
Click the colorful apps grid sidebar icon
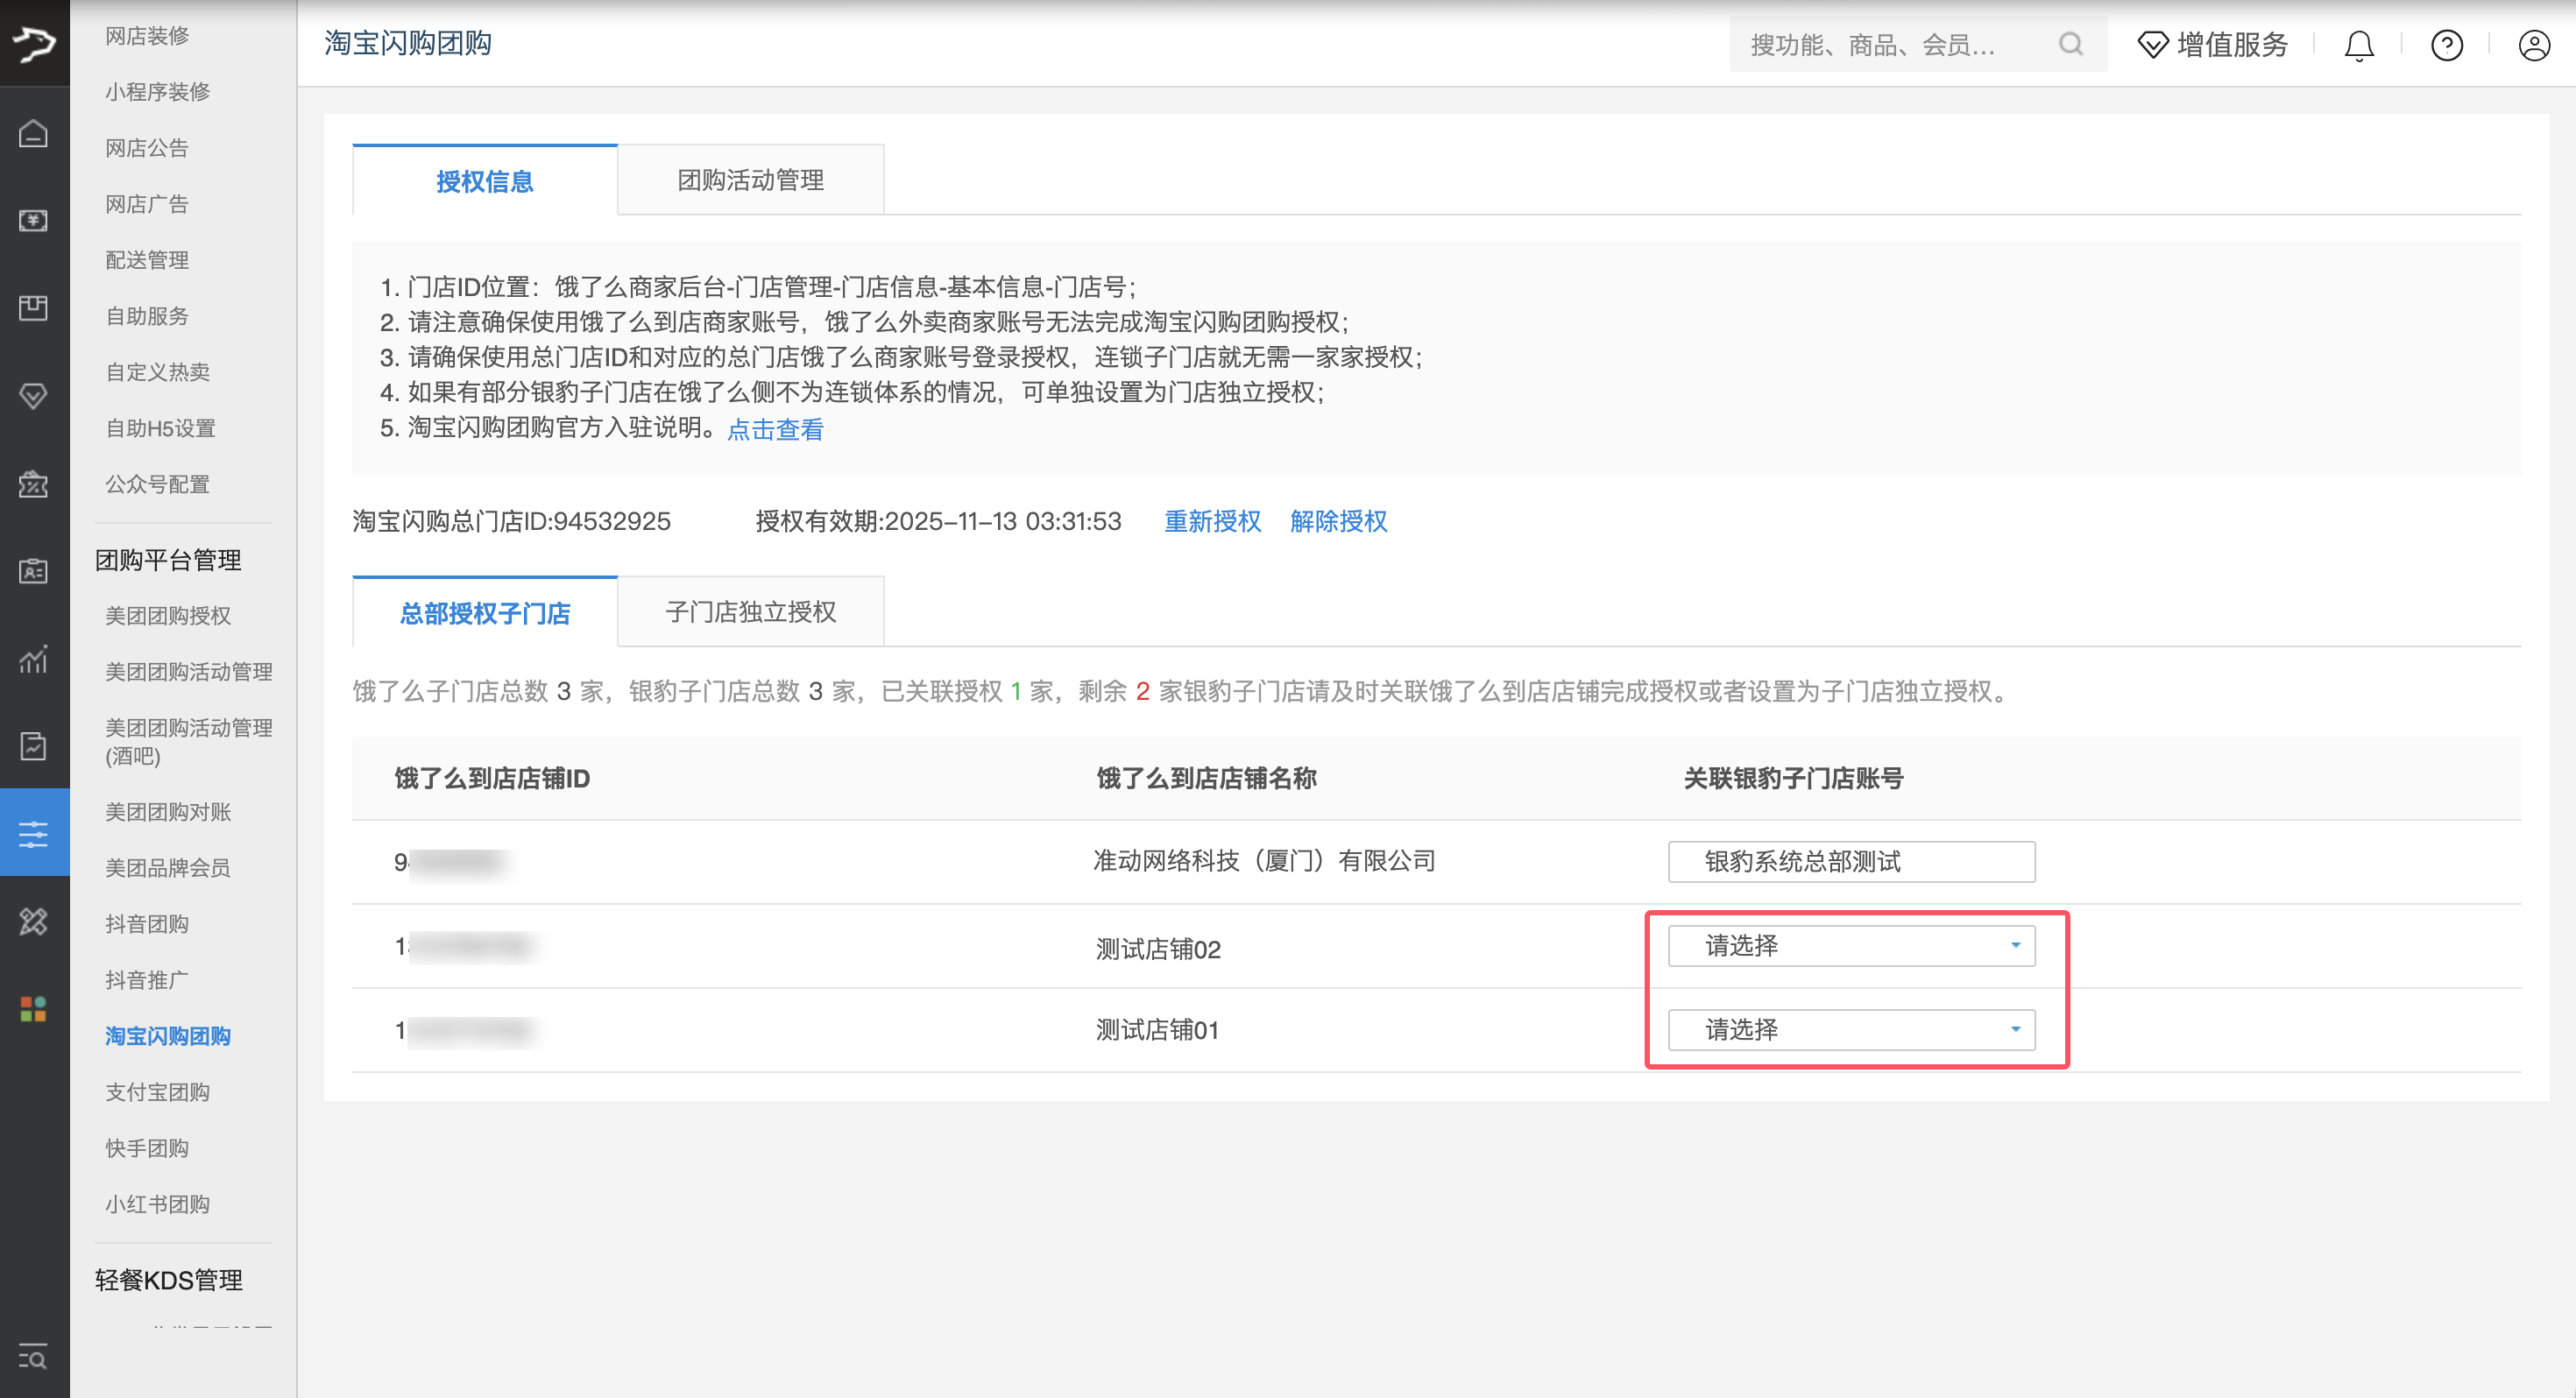coord(34,1008)
